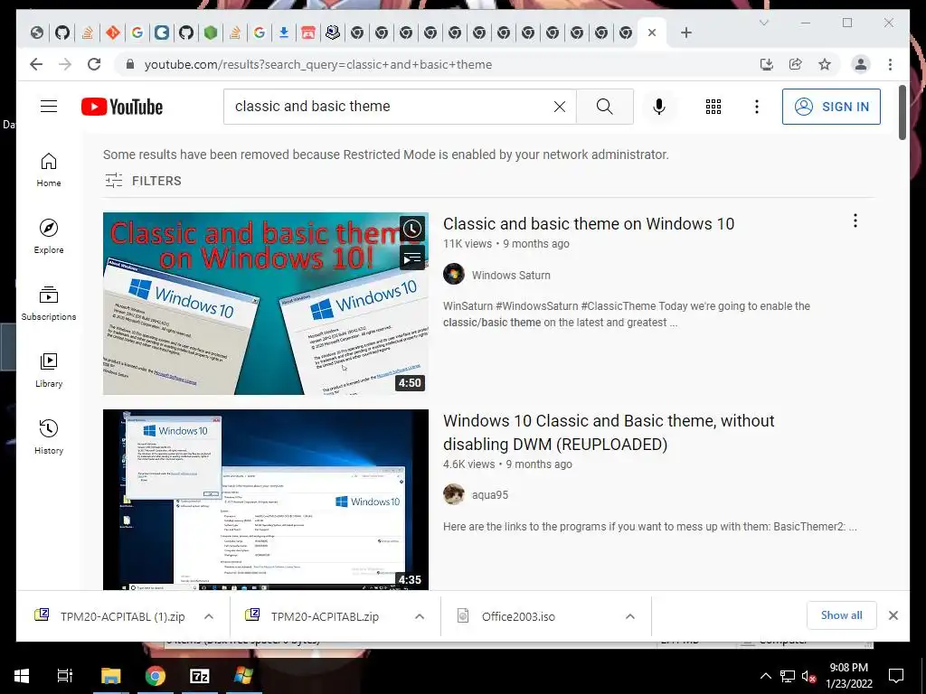Open aqua95 channel avatar
The height and width of the screenshot is (694, 926).
point(454,494)
